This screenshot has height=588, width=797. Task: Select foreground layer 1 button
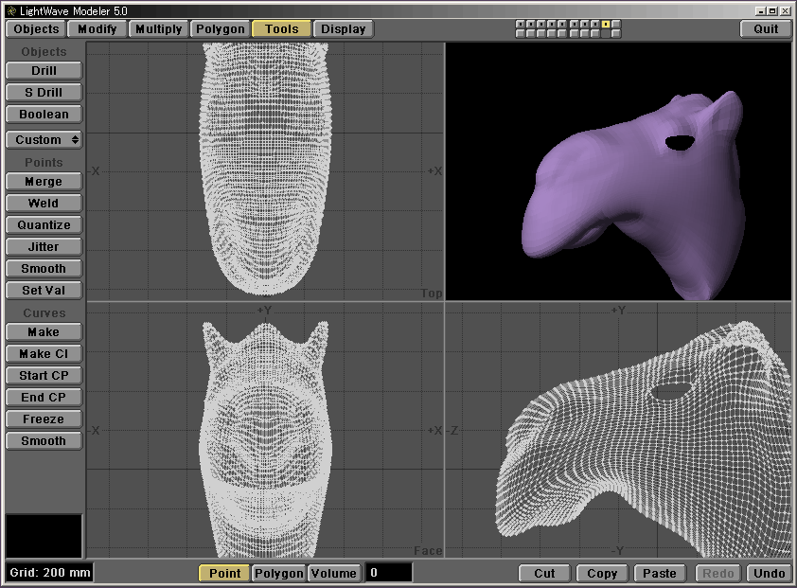pyautogui.click(x=521, y=24)
